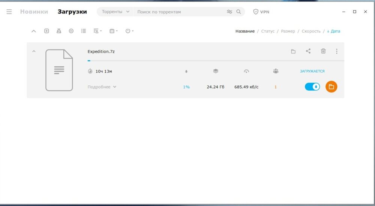Click the small folder icon for Expedition.7z
This screenshot has width=375, height=206.
coord(293,51)
